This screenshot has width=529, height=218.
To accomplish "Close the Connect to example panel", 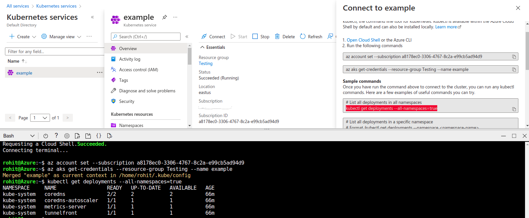I will pos(518,8).
